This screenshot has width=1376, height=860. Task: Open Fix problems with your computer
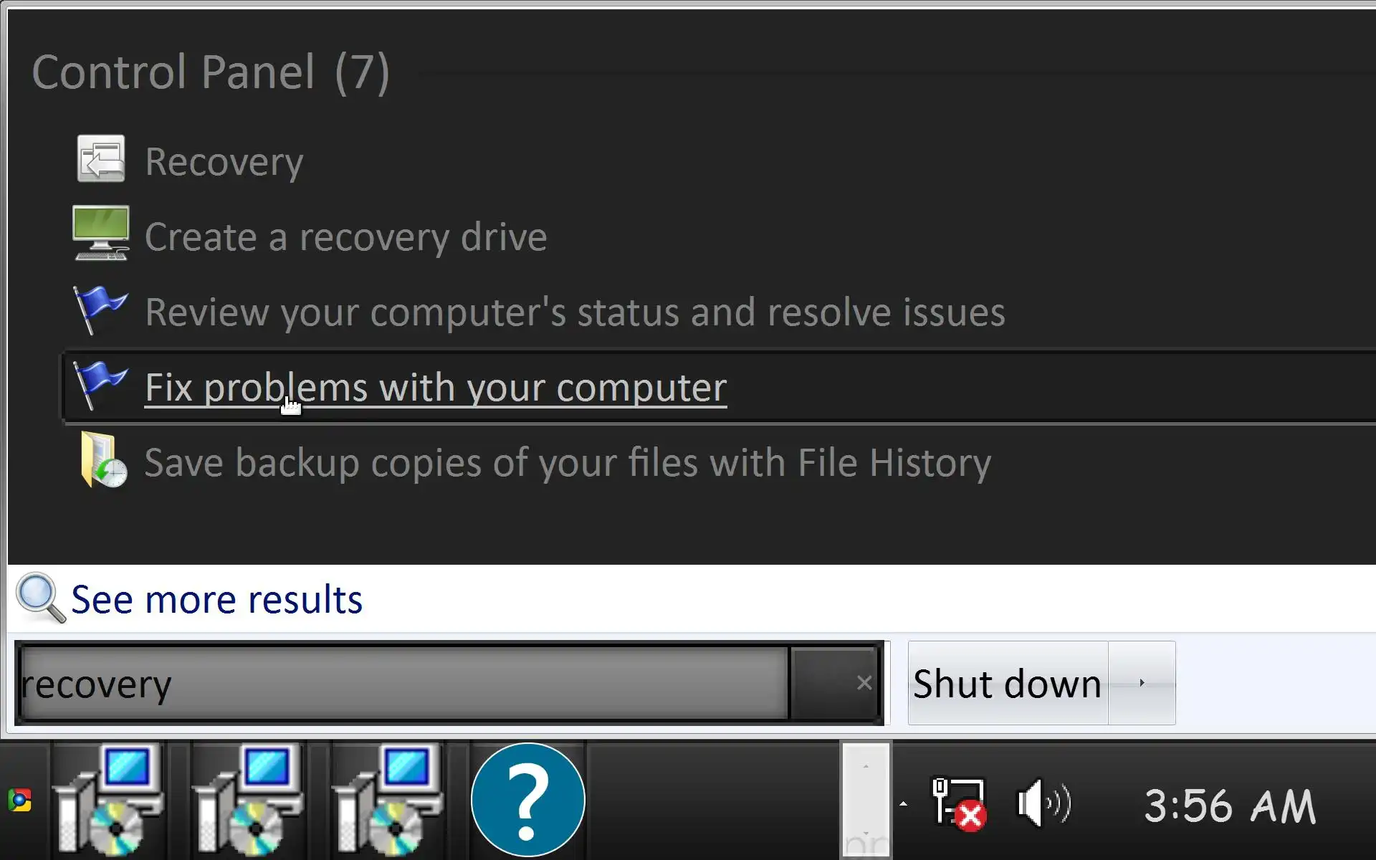(x=435, y=388)
